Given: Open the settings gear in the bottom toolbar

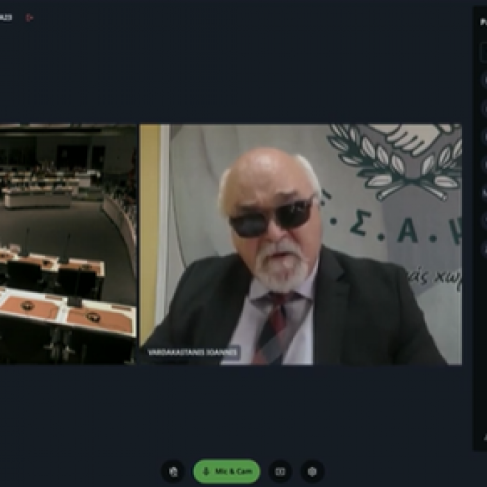Looking at the screenshot, I should tap(312, 471).
